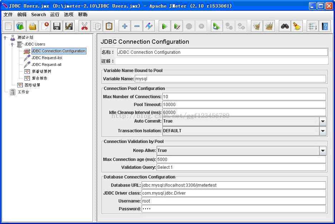The image size is (335, 224).
Task: Click the Shutdown test icon
Action: tap(201, 26)
